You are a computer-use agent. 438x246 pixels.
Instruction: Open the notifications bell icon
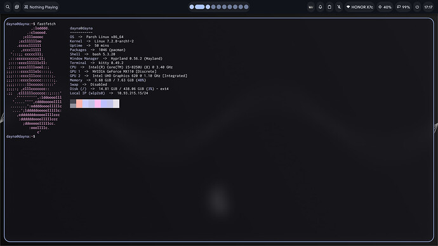pyautogui.click(x=320, y=7)
